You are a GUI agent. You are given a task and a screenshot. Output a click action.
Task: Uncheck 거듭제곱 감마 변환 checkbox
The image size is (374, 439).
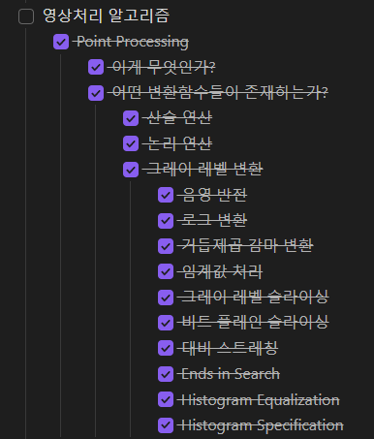coord(166,246)
